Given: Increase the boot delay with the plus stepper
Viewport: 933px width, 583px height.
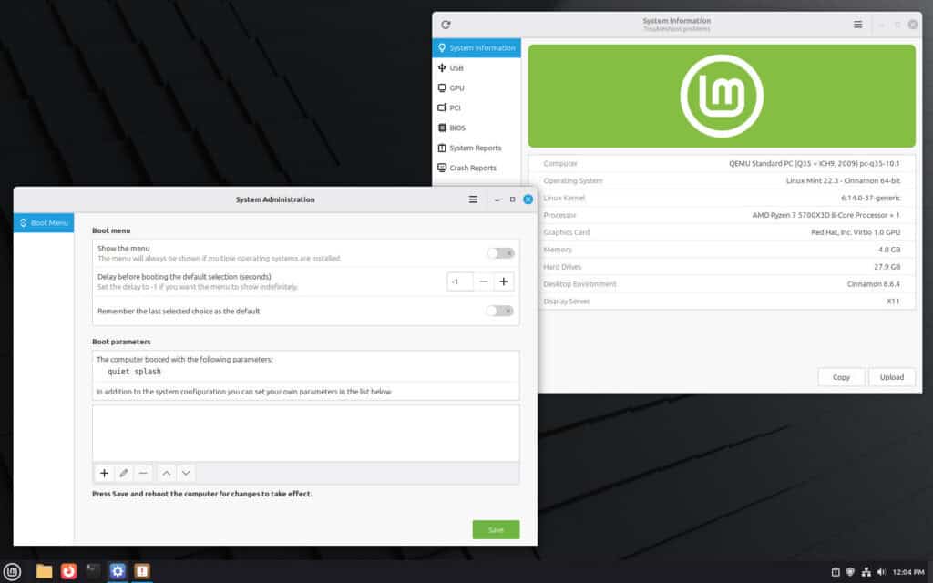Looking at the screenshot, I should tap(503, 282).
